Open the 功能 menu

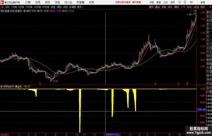(152, 2)
